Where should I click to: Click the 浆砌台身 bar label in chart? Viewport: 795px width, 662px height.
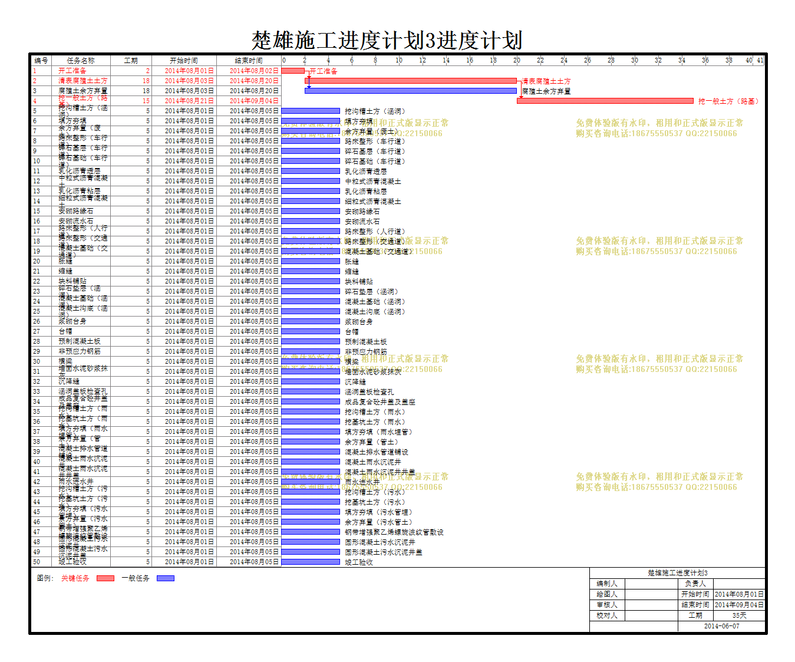359,322
